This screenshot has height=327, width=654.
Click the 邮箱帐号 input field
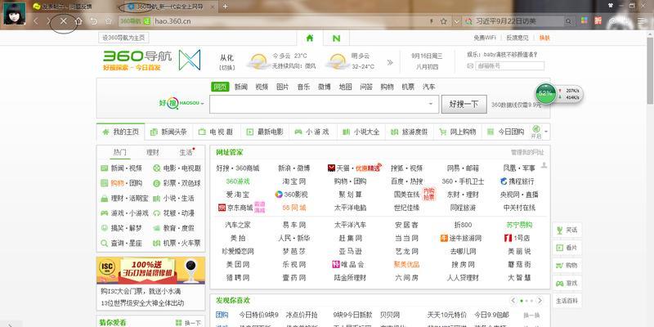point(509,66)
